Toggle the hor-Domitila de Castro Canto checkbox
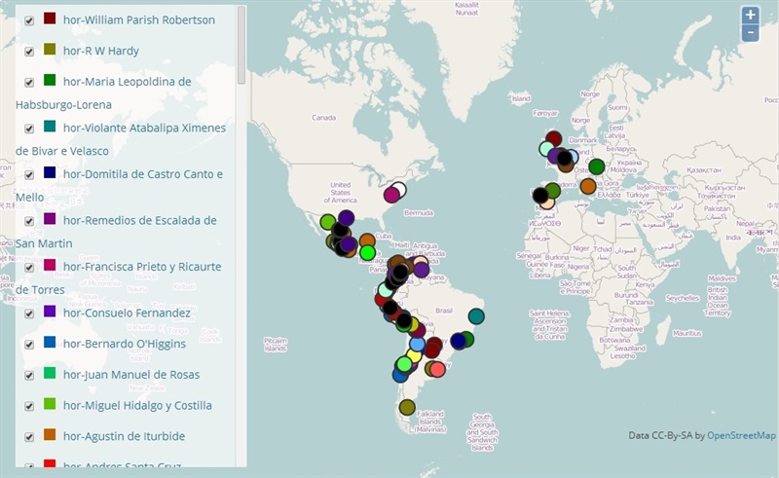 [29, 175]
